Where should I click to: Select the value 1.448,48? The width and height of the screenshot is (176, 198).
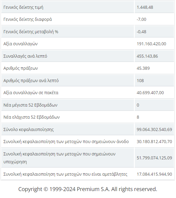[x=145, y=7]
